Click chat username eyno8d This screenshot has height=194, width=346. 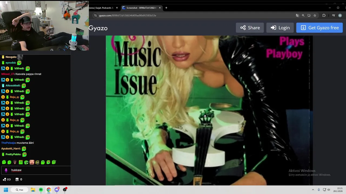11,63
